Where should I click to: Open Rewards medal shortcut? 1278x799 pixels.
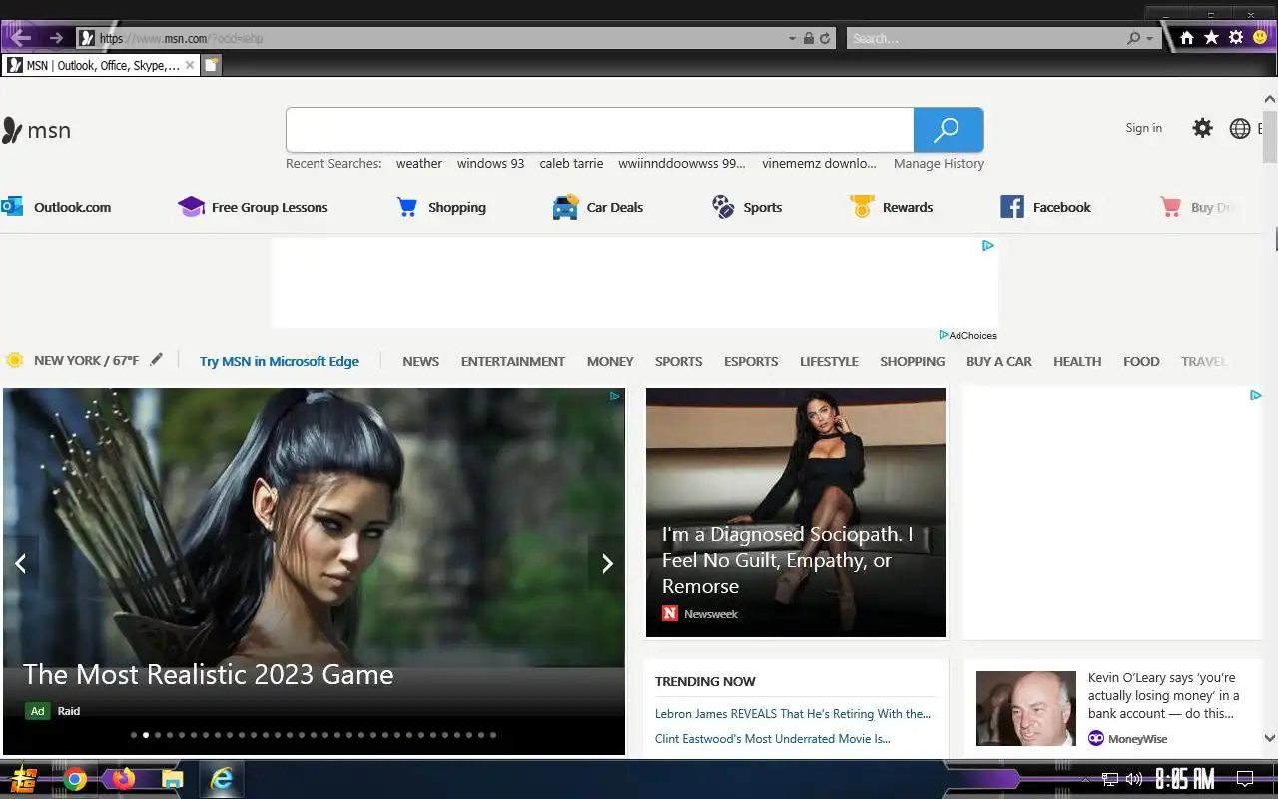coord(891,207)
